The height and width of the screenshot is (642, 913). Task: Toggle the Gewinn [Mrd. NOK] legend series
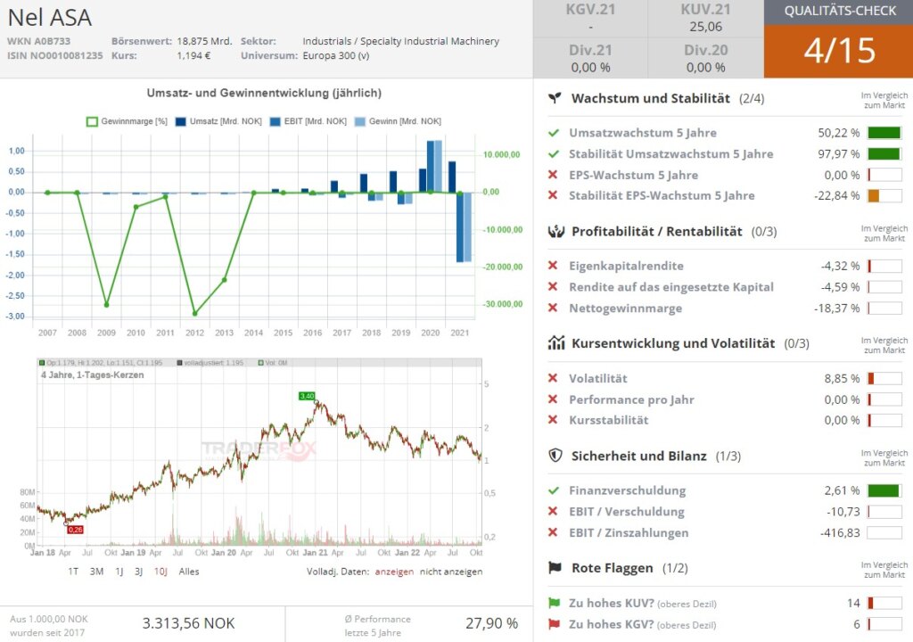[x=398, y=121]
